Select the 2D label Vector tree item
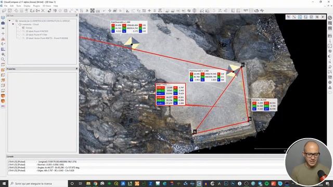The width and height of the screenshot is (333, 187). pyautogui.click(x=47, y=38)
